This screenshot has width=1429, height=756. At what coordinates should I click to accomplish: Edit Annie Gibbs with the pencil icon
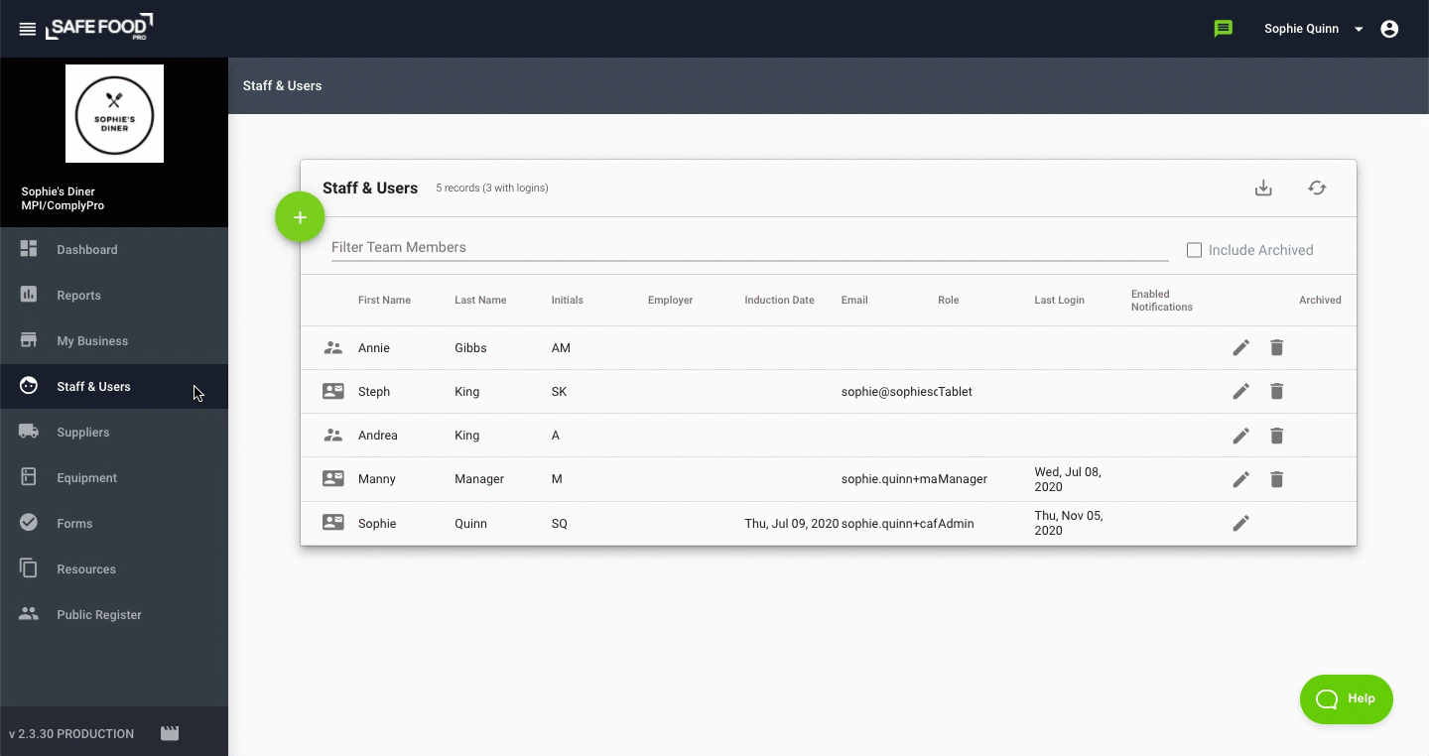1240,347
